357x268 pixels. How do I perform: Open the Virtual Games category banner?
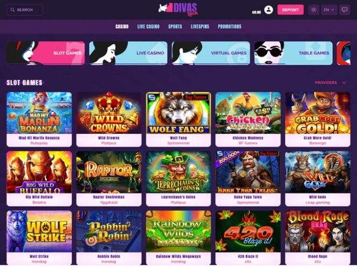click(211, 53)
